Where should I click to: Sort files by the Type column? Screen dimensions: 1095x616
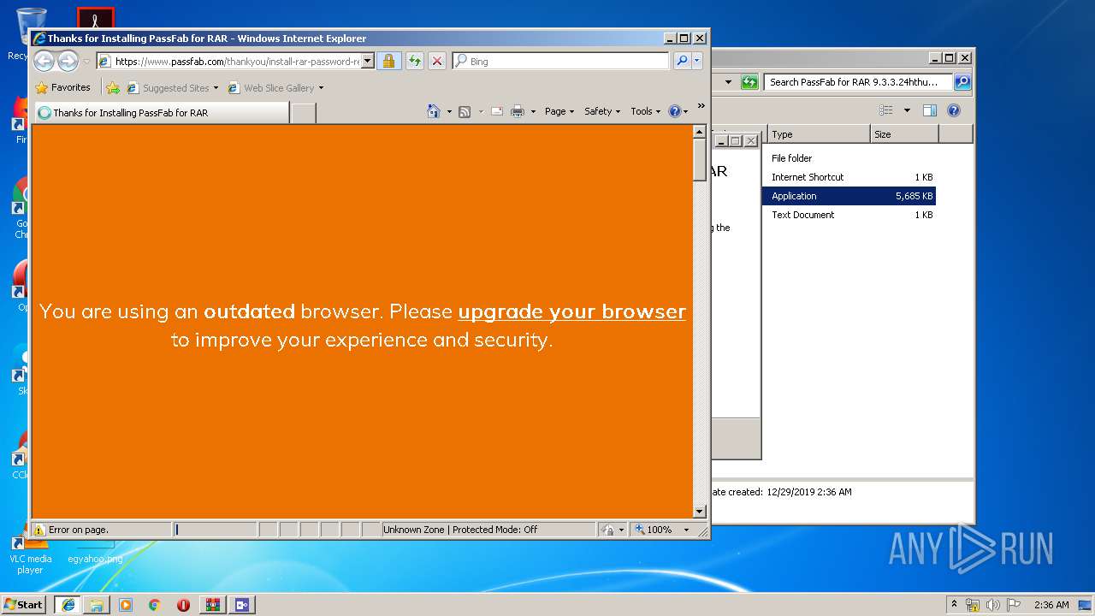click(x=818, y=134)
